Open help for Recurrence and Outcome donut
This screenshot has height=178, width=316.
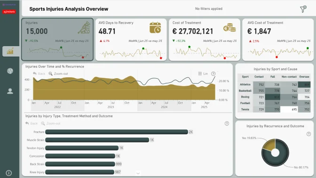tap(308, 134)
